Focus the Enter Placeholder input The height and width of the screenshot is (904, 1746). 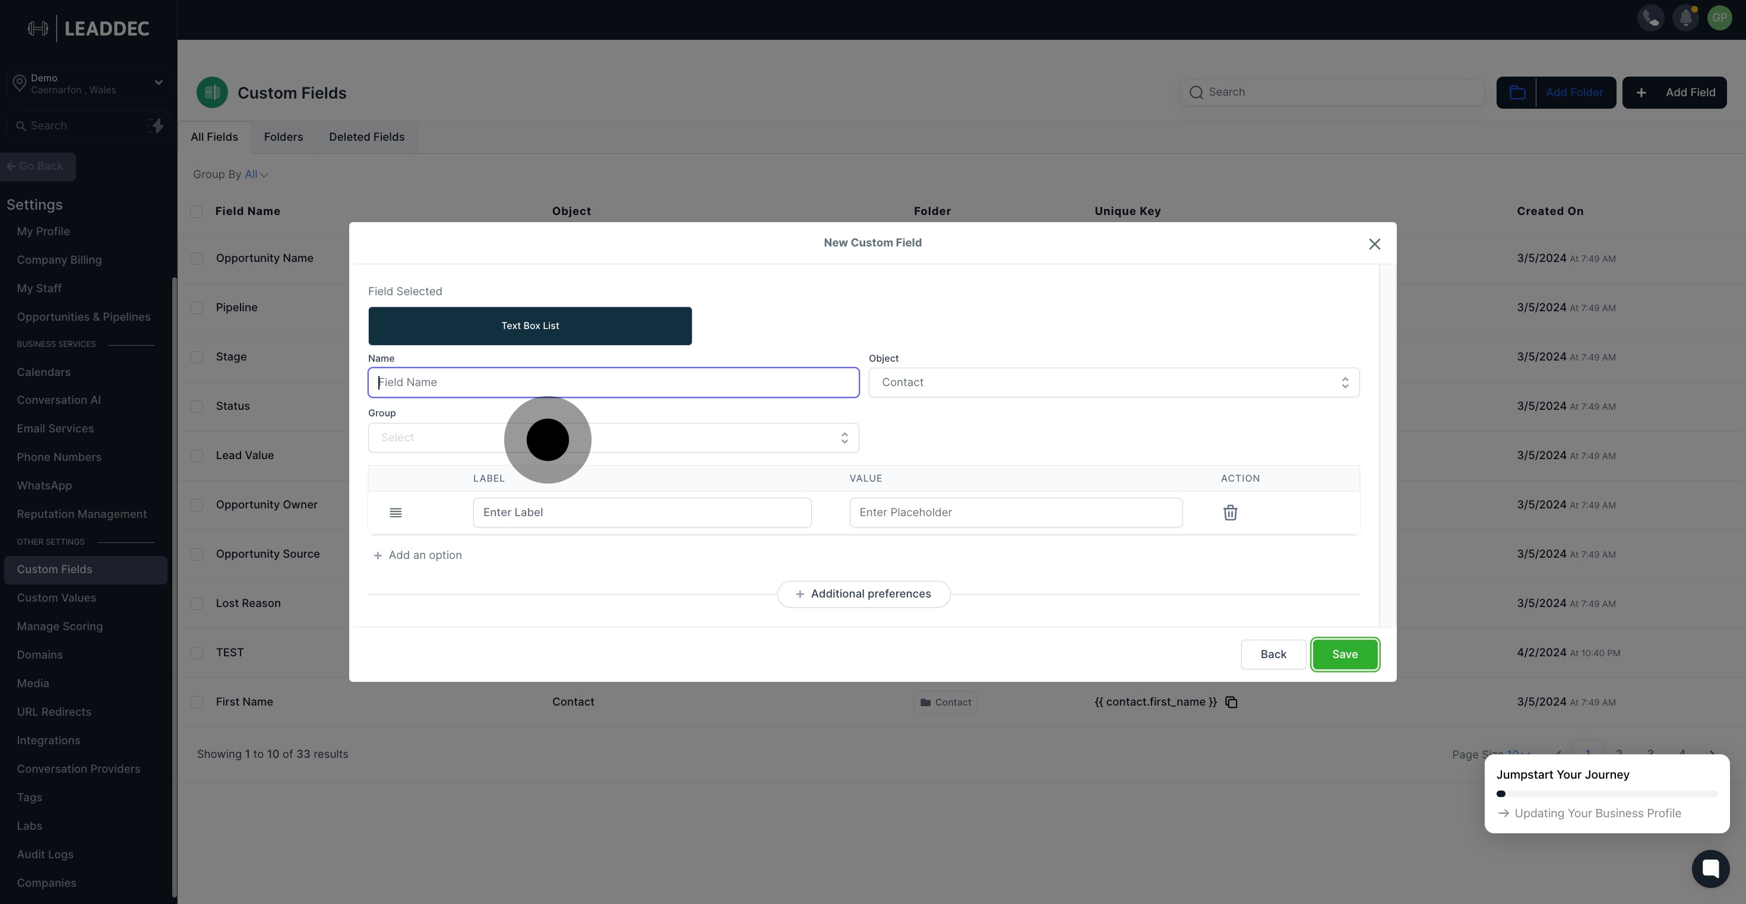[1016, 513]
